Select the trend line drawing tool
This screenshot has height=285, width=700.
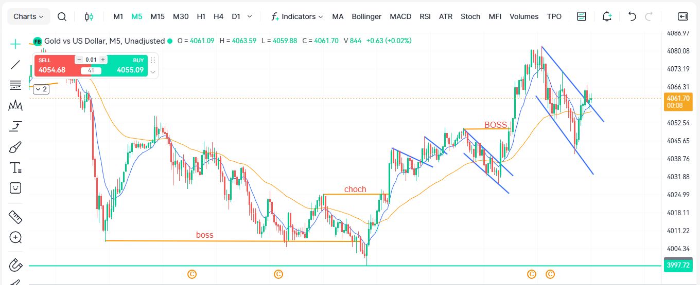pos(15,65)
